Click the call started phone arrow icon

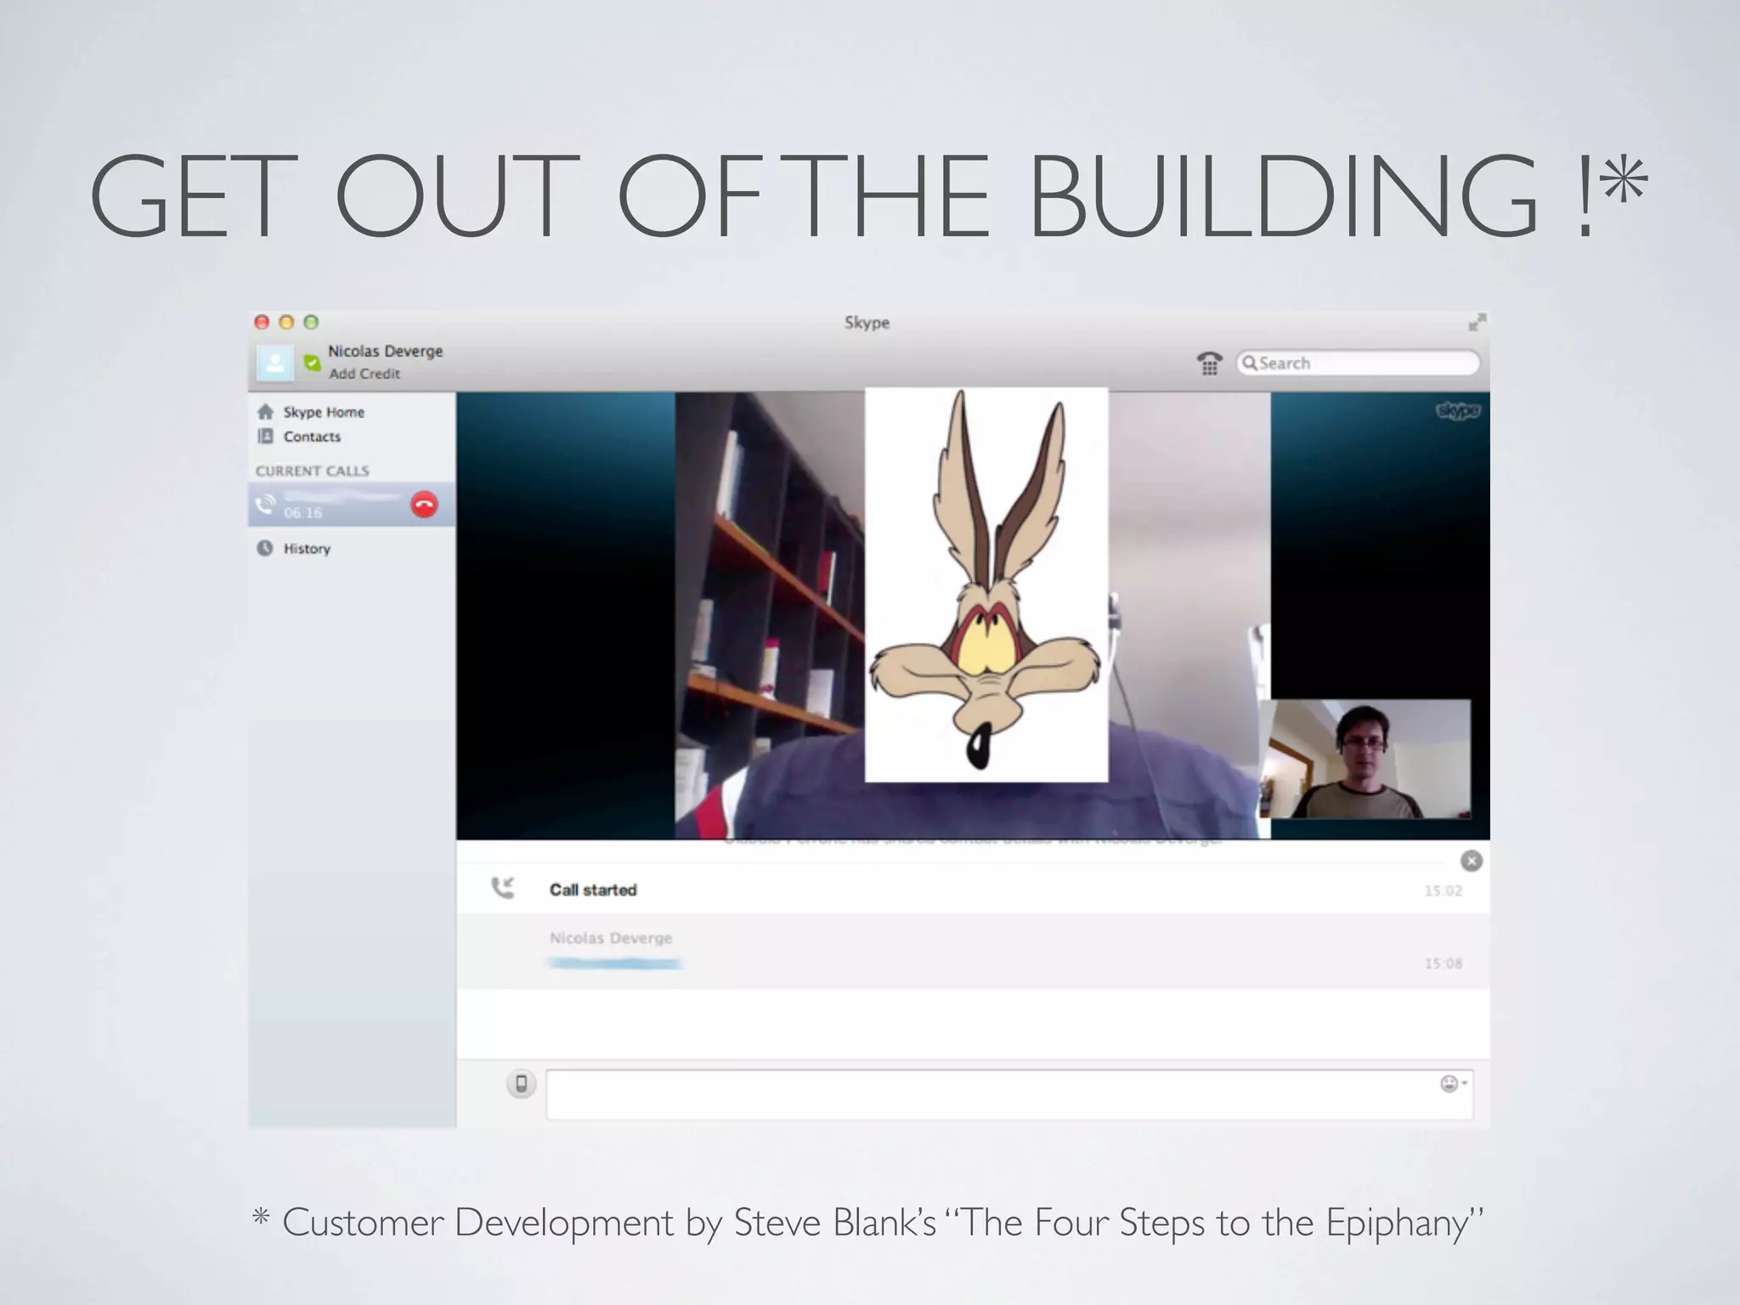503,889
